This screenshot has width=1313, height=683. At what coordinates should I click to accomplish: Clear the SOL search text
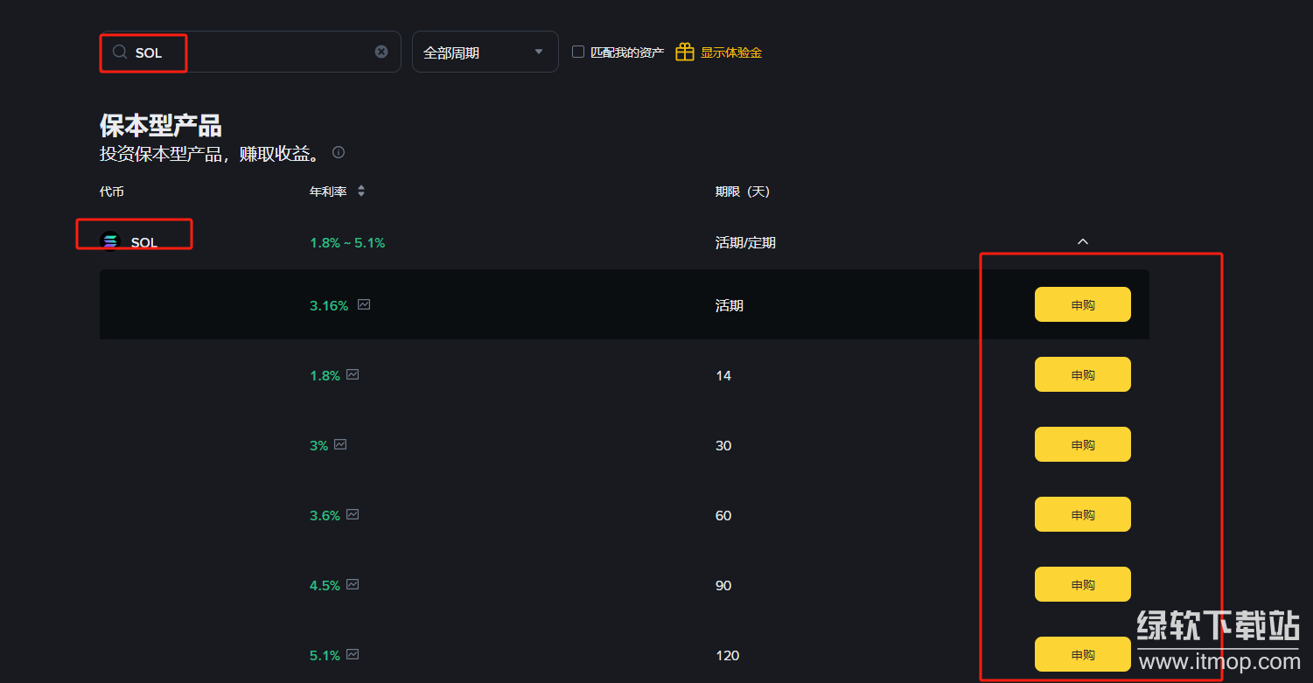[x=381, y=52]
